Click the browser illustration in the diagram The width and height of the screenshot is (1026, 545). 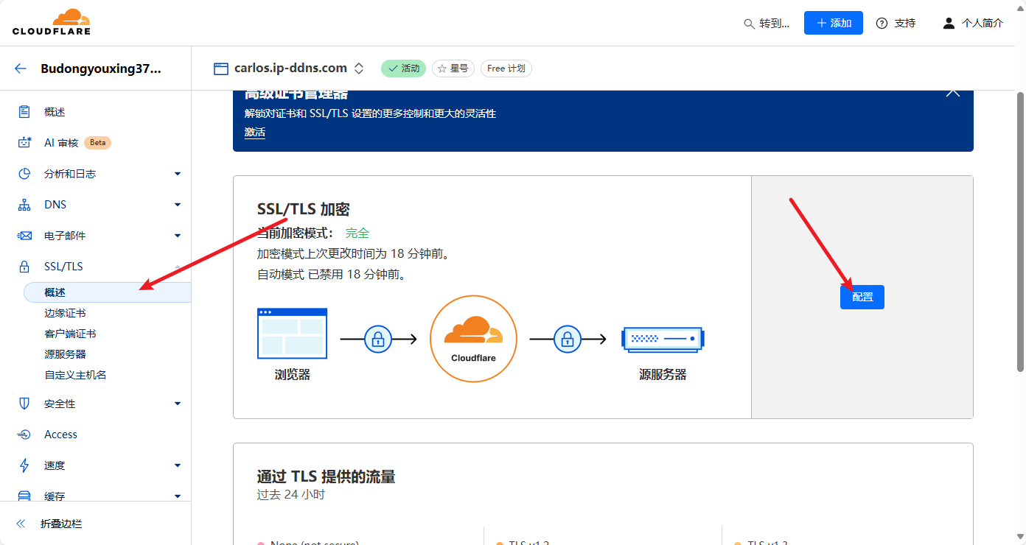coord(292,333)
